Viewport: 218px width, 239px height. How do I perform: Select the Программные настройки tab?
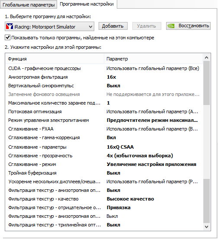click(87, 4)
